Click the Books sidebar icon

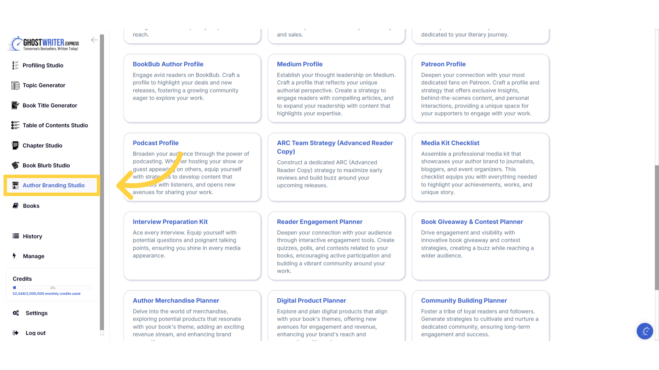[x=15, y=206]
